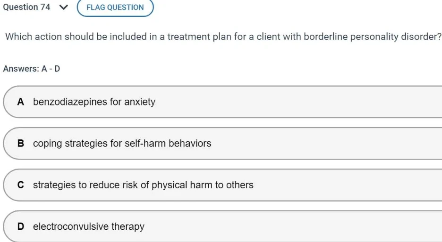This screenshot has width=442, height=242.
Task: Click the 'Answers: A - D' label
Action: pyautogui.click(x=32, y=69)
